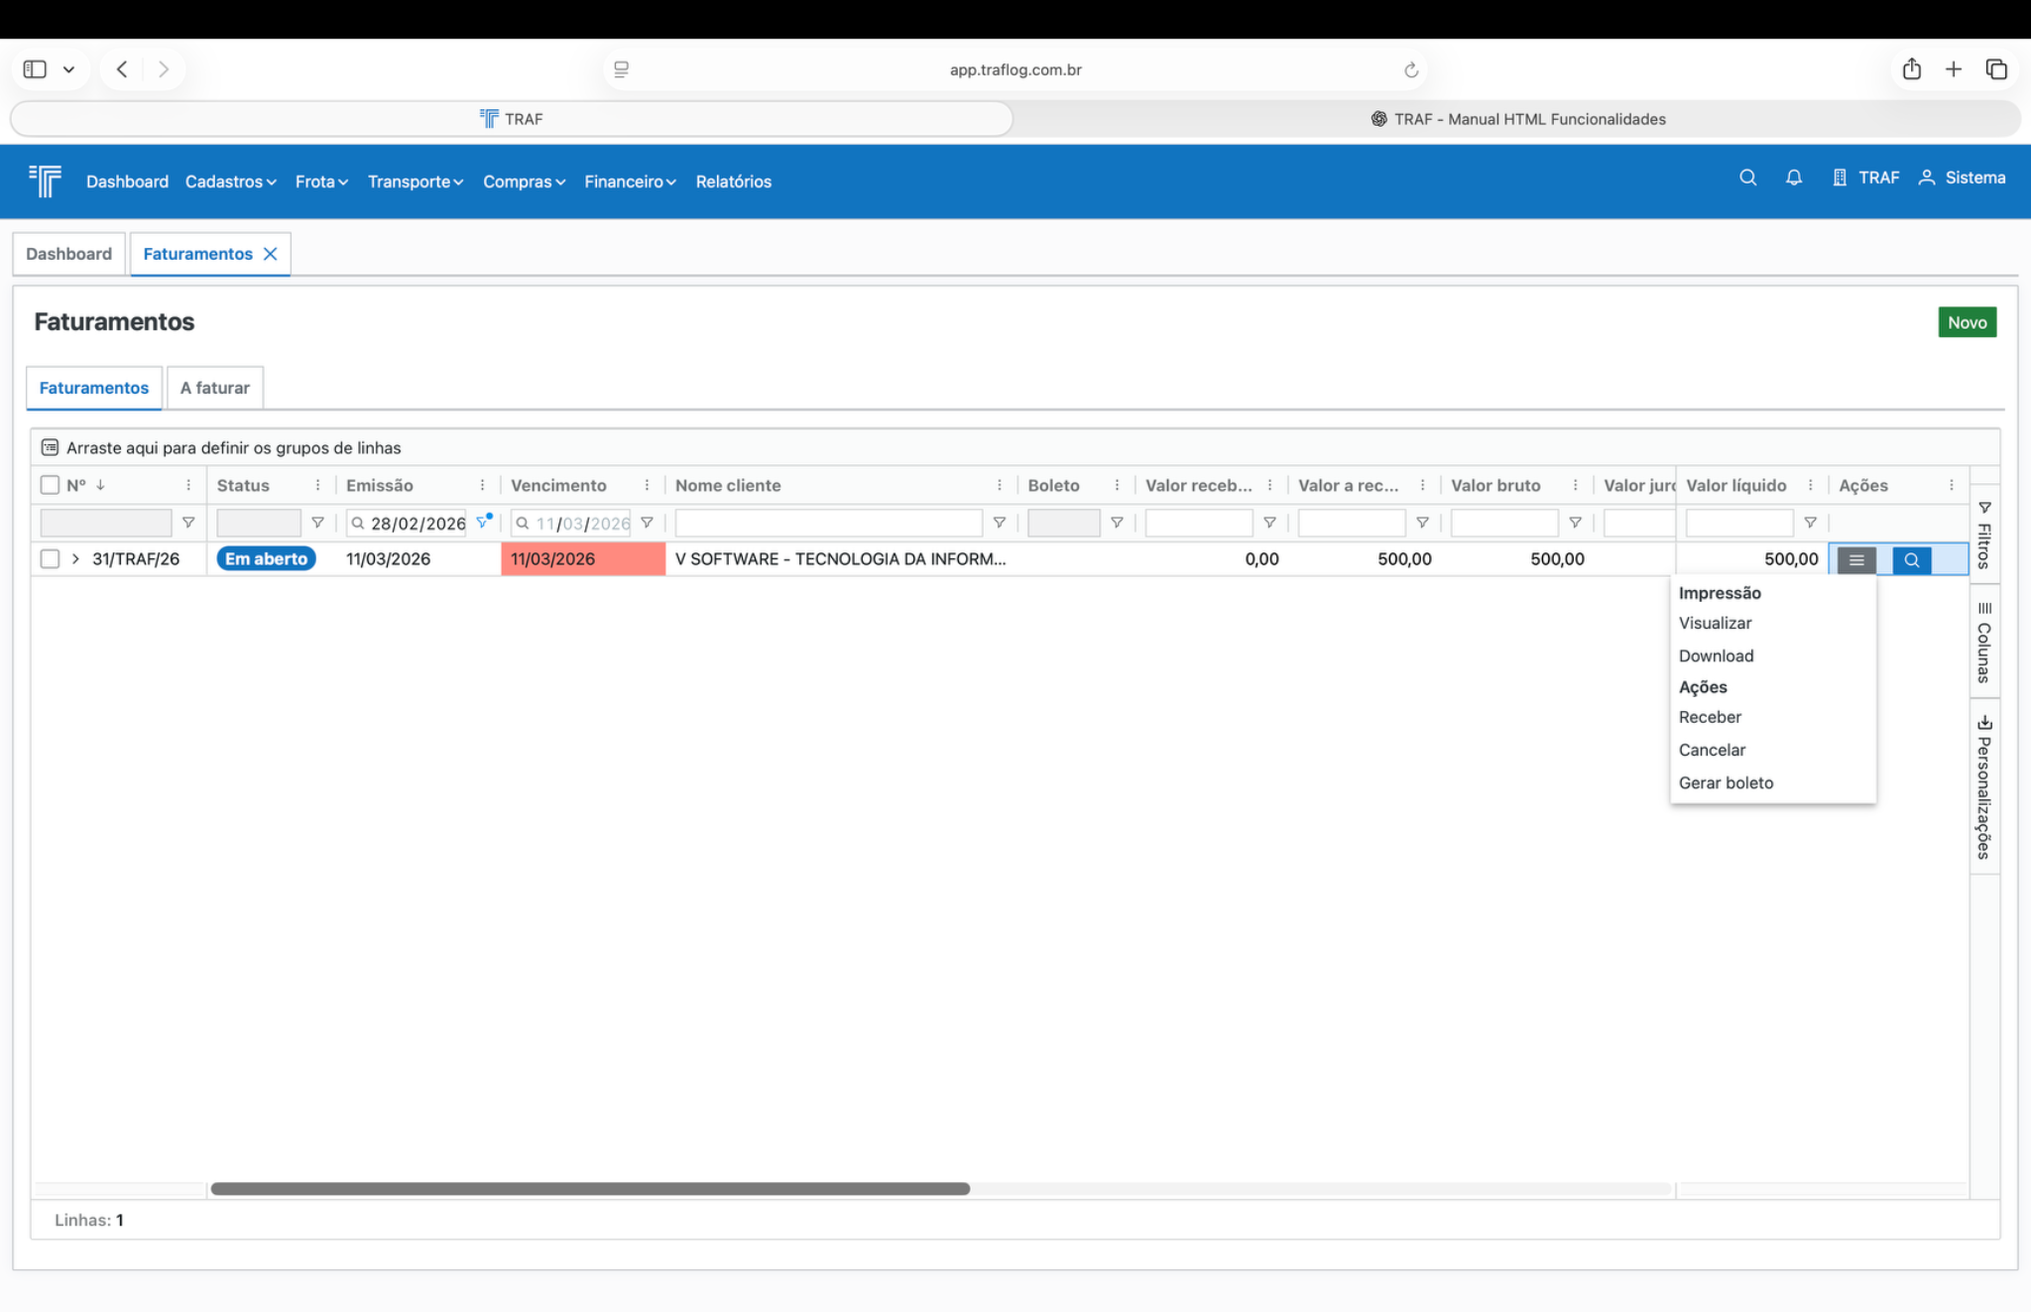The width and height of the screenshot is (2031, 1312).
Task: Click the blue magnifier button in the Ações column
Action: [1911, 560]
